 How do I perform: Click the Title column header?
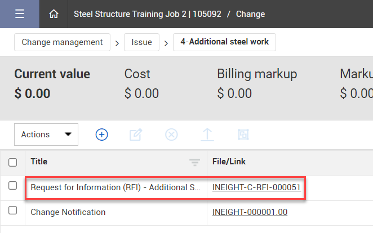39,162
